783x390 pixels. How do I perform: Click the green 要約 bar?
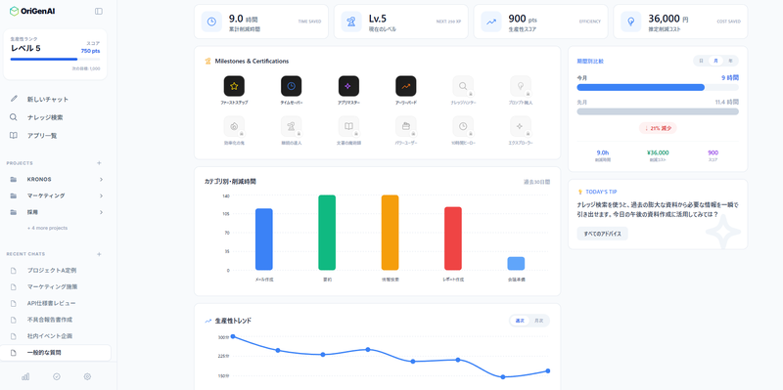[x=327, y=233]
